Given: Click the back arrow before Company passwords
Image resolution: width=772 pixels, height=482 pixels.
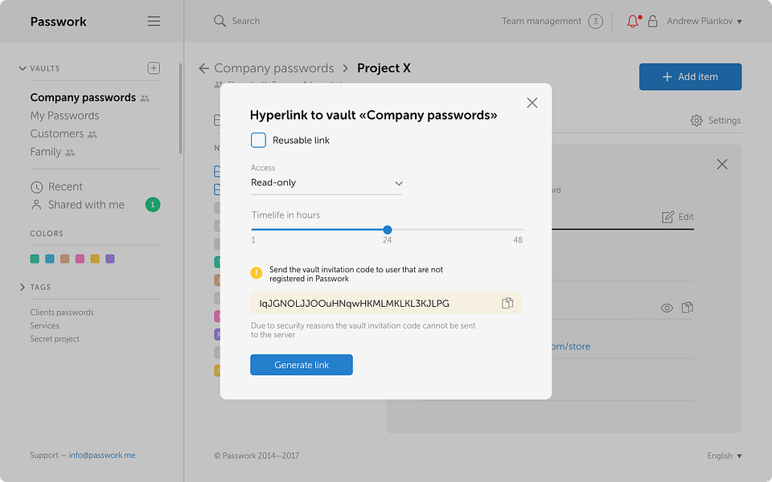Looking at the screenshot, I should coord(203,68).
